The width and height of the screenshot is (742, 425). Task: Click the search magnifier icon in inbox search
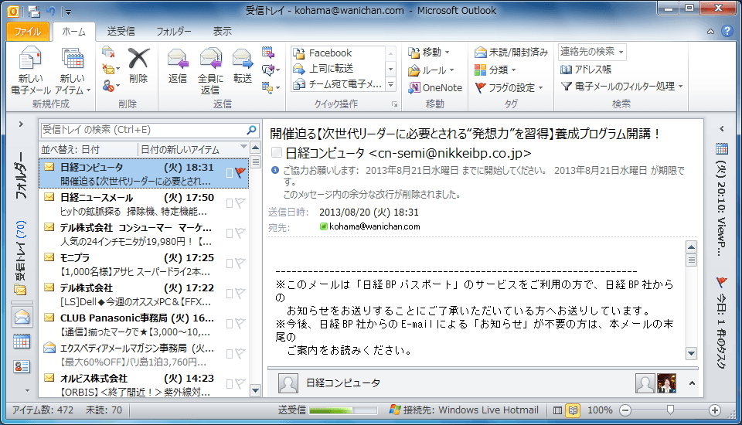pyautogui.click(x=251, y=129)
